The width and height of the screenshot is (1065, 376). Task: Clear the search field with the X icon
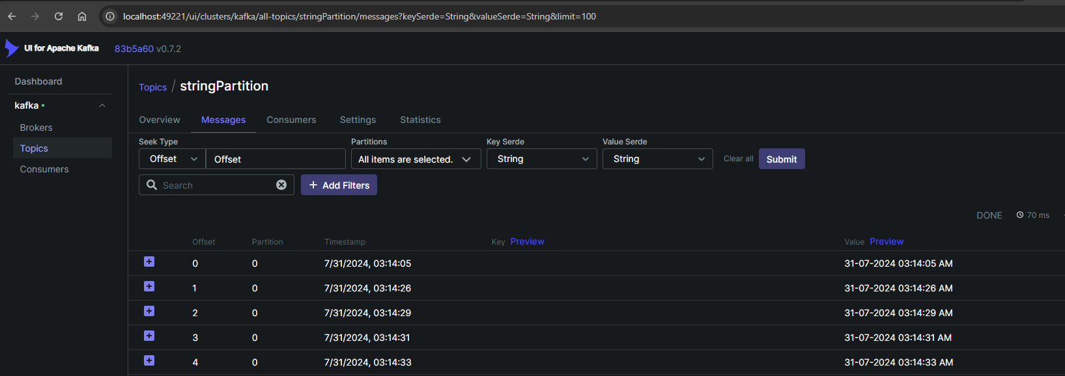281,185
